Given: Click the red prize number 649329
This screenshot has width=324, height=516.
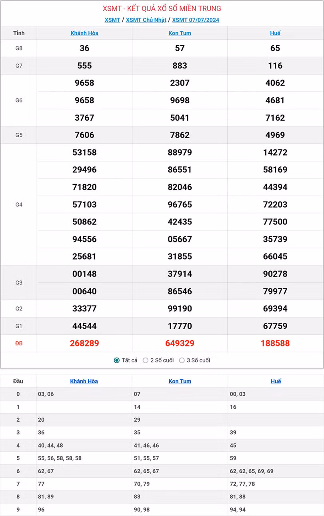Looking at the screenshot, I should click(180, 343).
